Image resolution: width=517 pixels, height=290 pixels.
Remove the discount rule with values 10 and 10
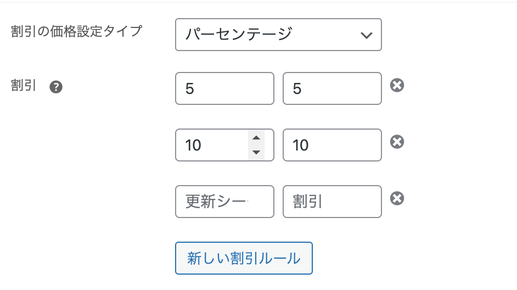click(x=397, y=142)
